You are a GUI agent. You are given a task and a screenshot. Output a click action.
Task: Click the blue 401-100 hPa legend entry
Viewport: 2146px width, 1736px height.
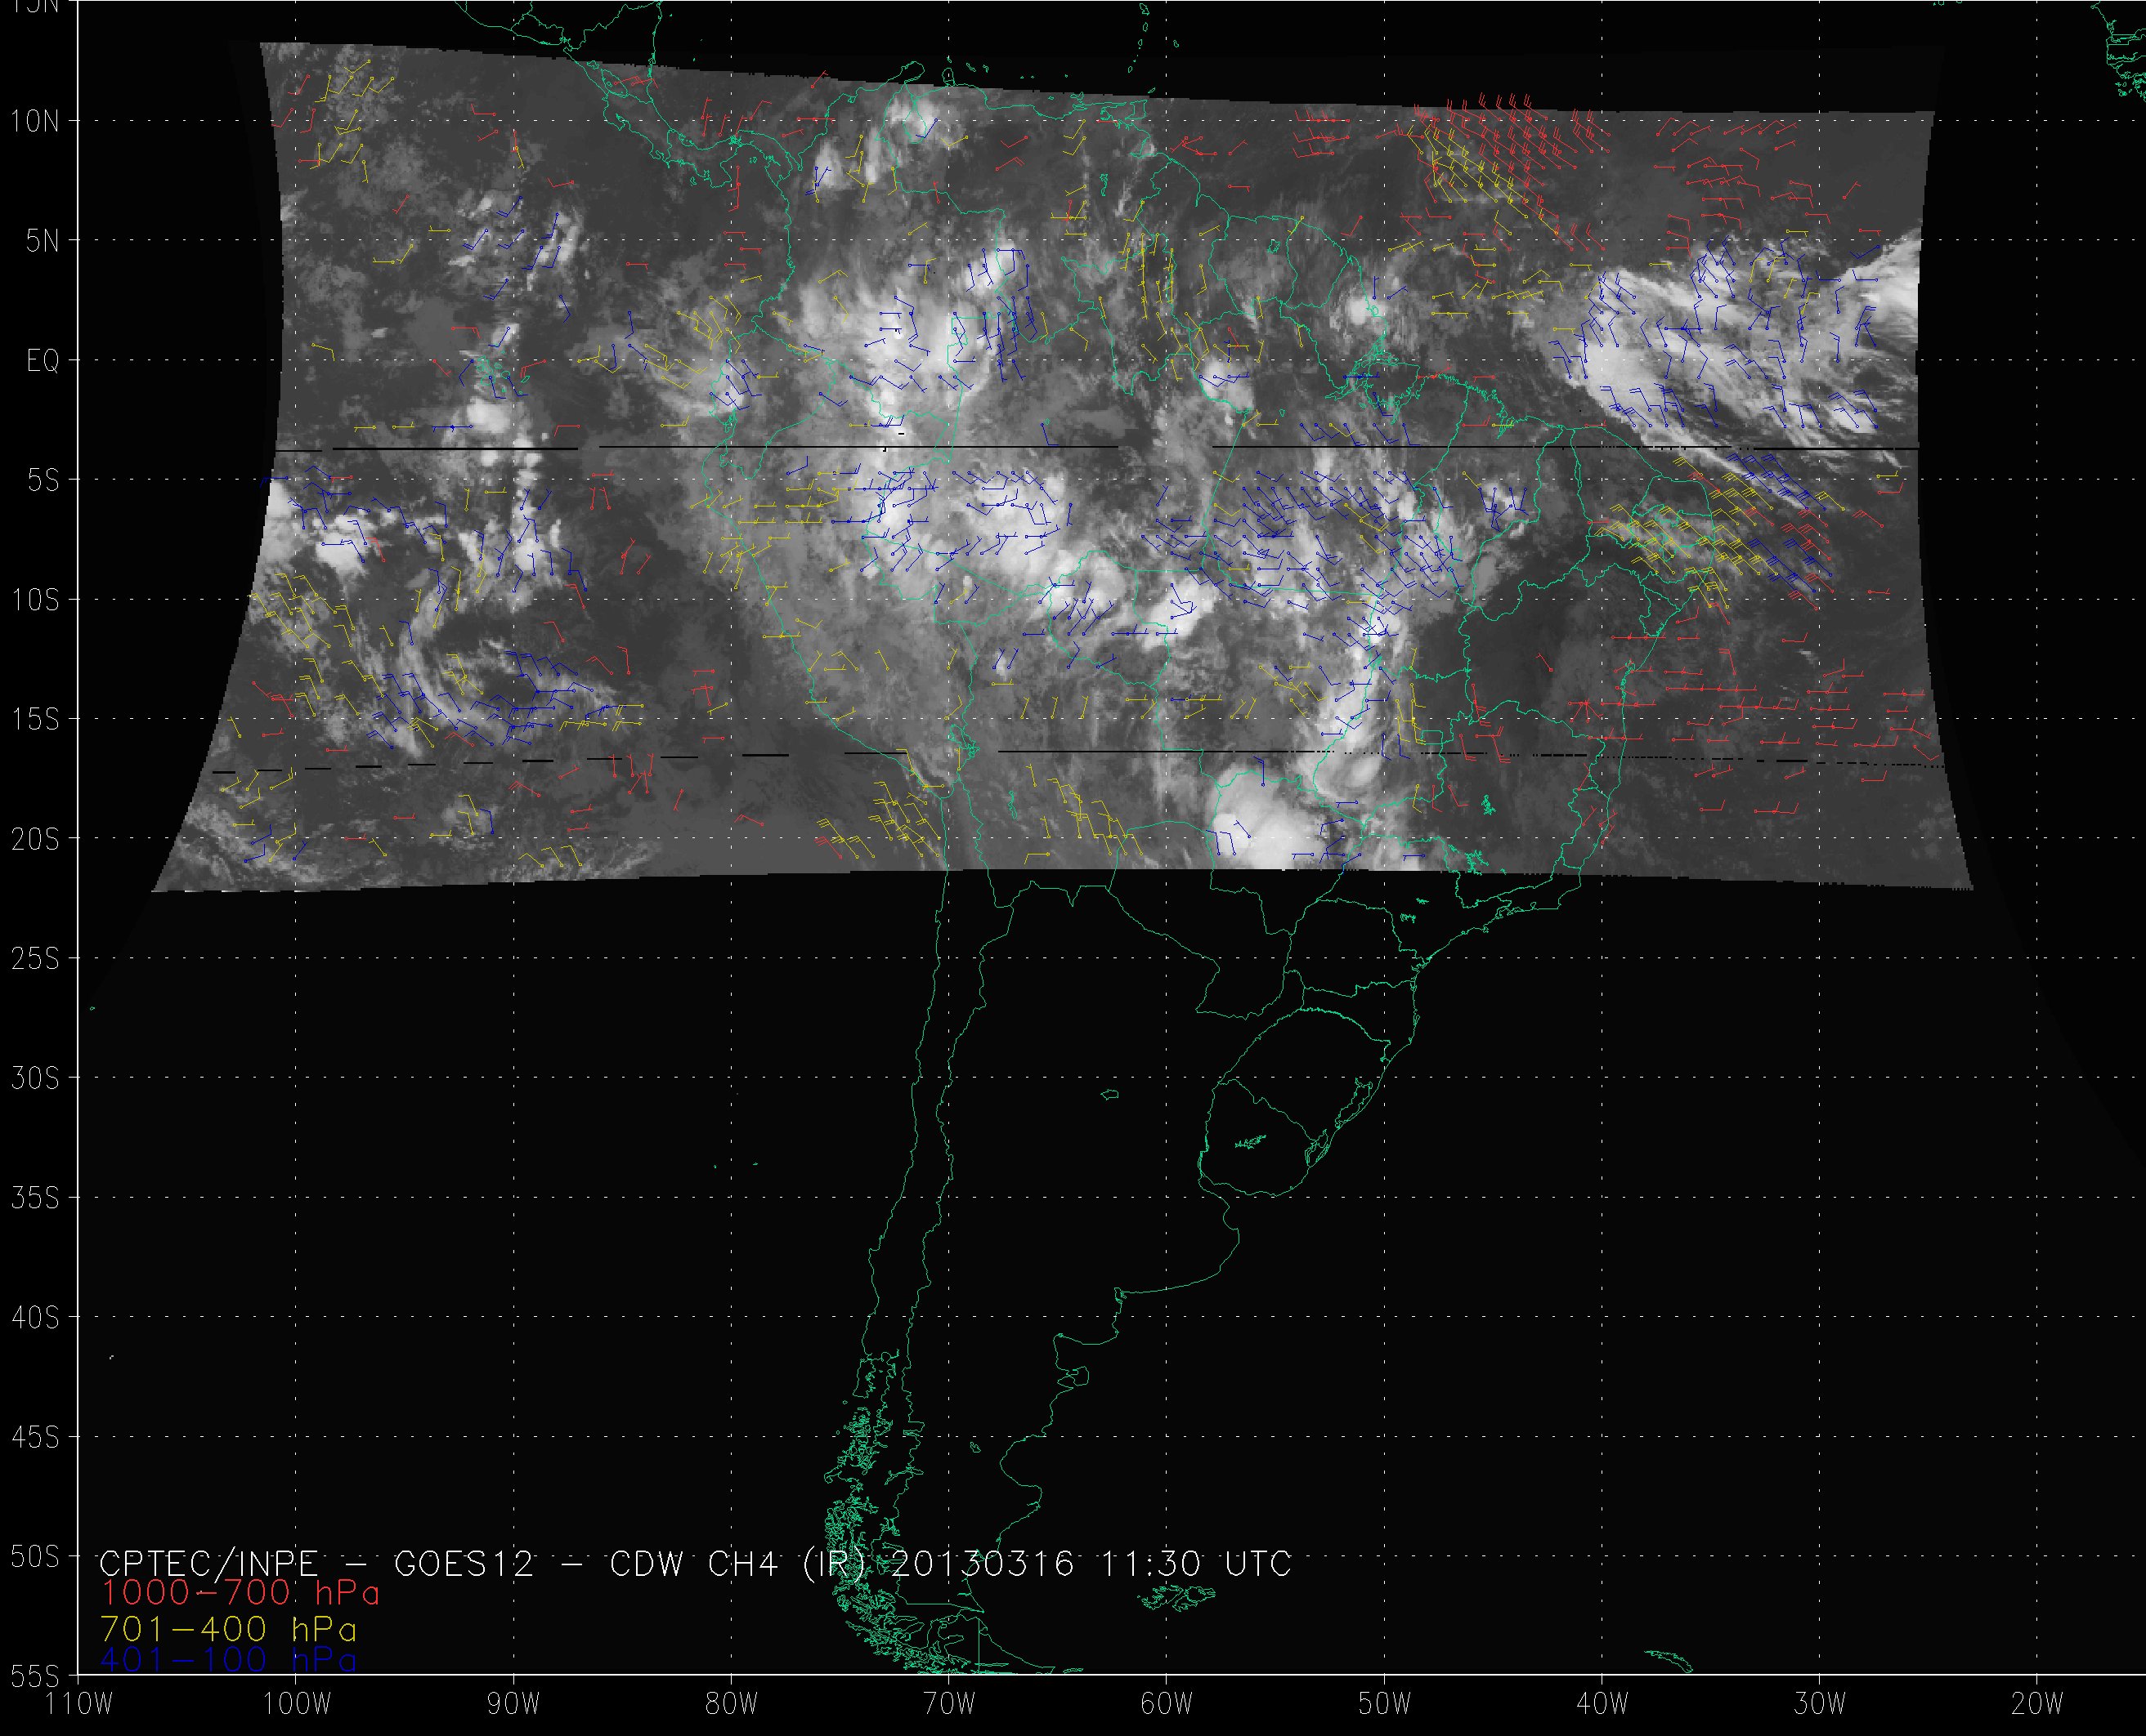[229, 1660]
